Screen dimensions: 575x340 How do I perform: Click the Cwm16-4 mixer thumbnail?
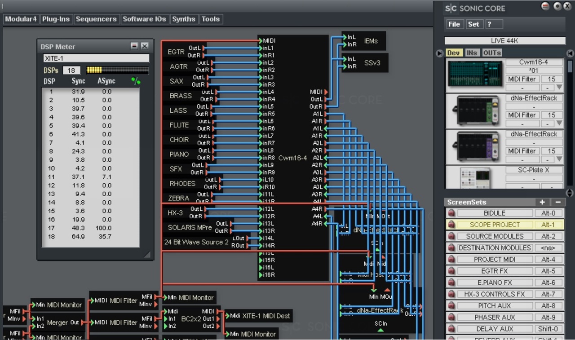click(474, 75)
